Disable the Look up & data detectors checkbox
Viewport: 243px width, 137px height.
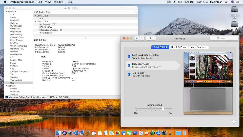(129, 56)
